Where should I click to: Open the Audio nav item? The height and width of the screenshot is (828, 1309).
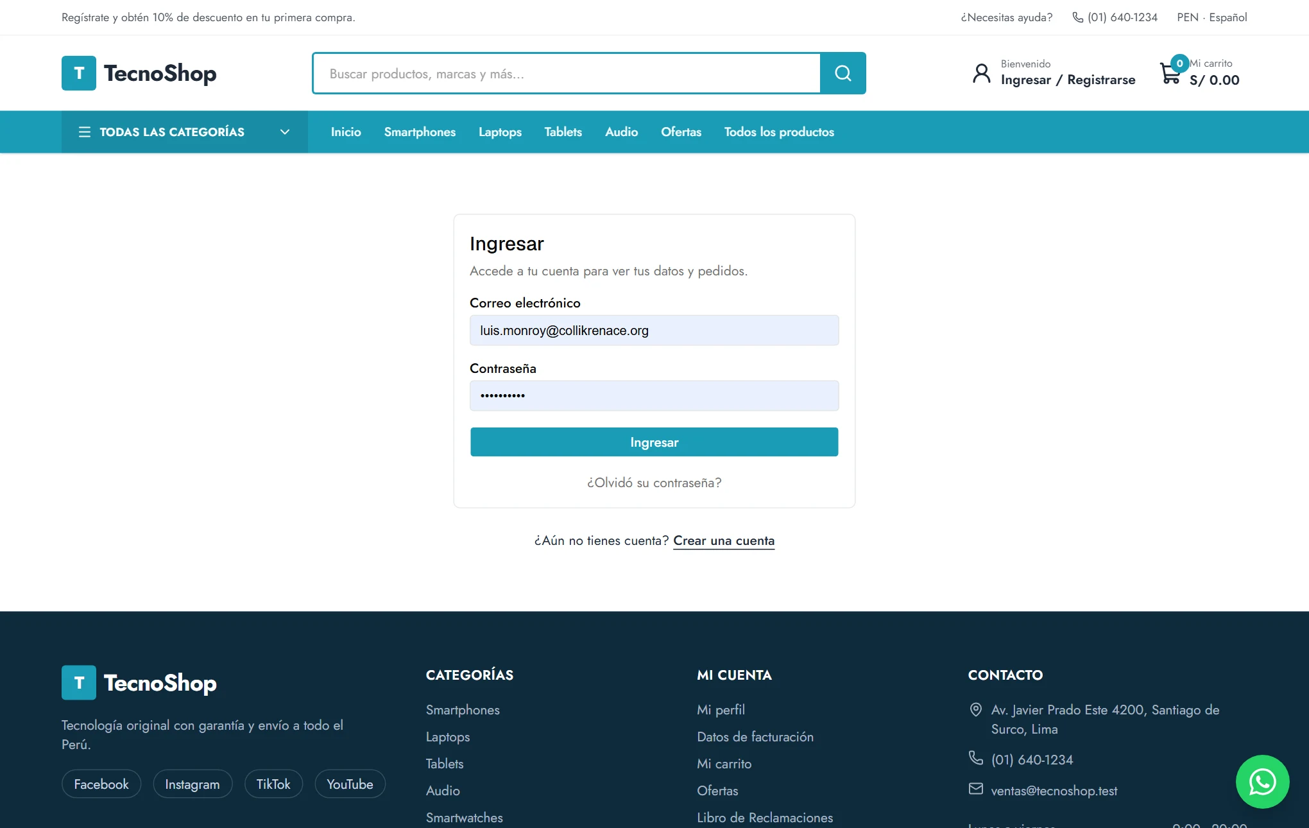click(622, 132)
